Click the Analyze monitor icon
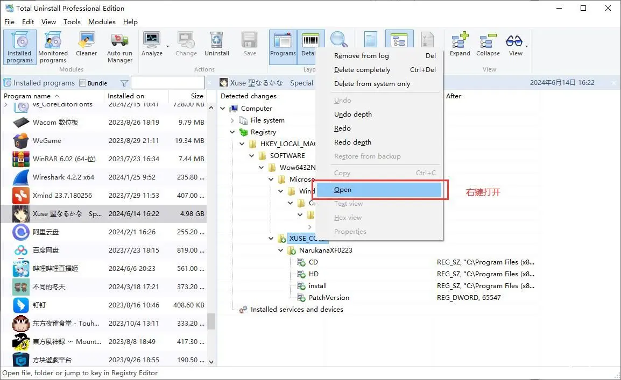The height and width of the screenshot is (380, 621). click(x=152, y=40)
